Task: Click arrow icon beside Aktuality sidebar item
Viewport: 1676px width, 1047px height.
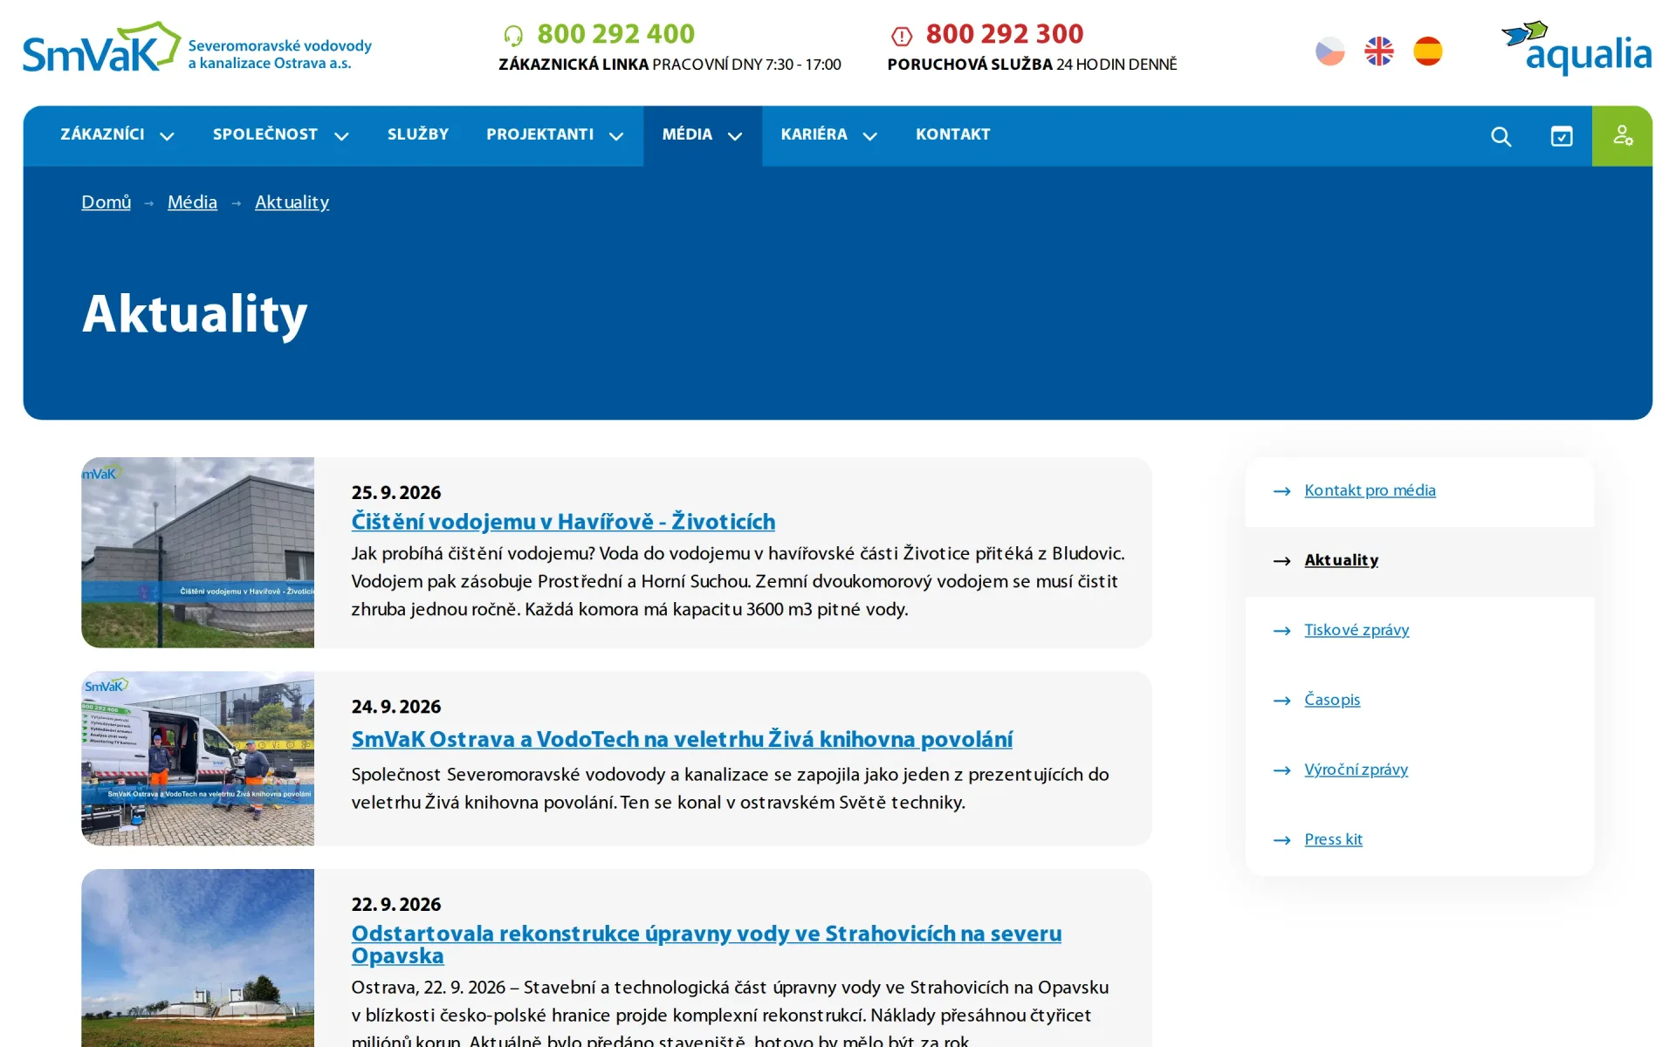Action: tap(1281, 561)
